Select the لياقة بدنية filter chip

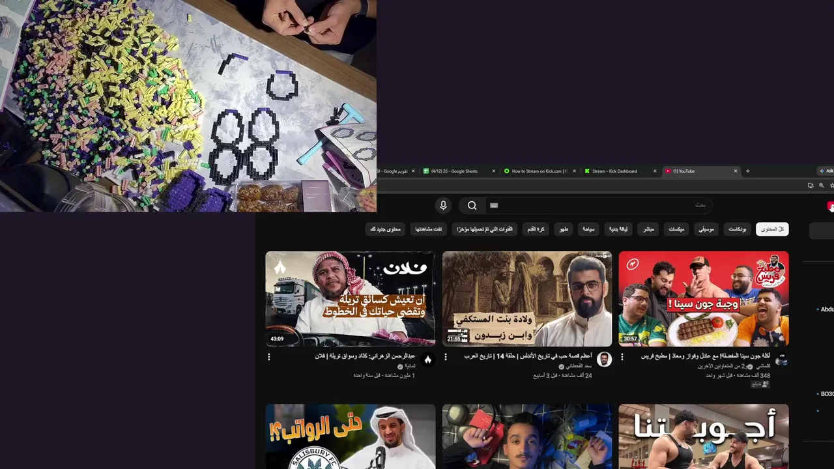click(x=618, y=229)
